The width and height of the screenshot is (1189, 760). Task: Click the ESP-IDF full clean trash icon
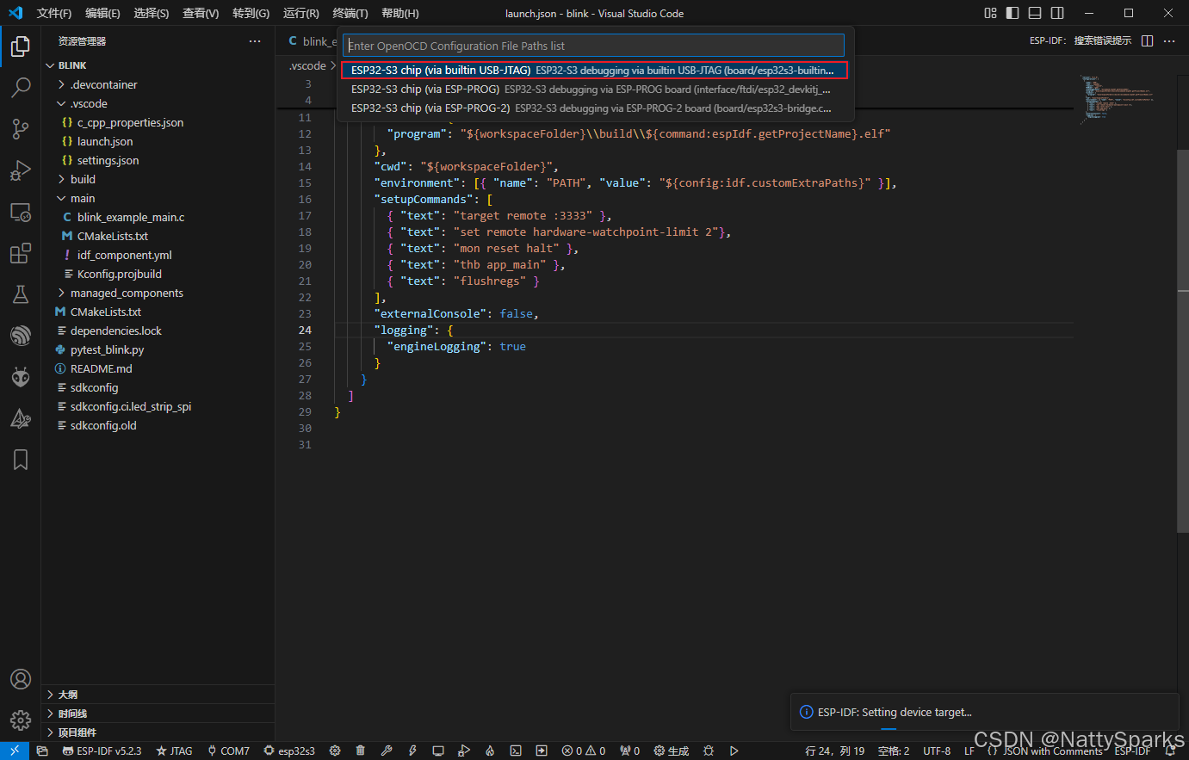coord(360,751)
